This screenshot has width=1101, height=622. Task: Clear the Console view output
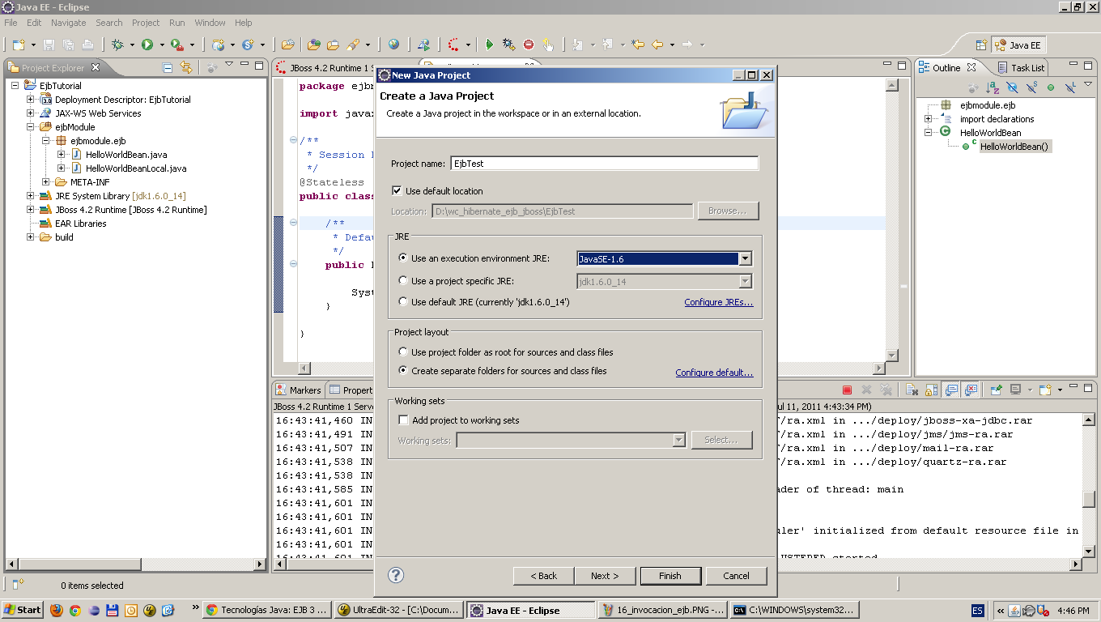(x=910, y=390)
